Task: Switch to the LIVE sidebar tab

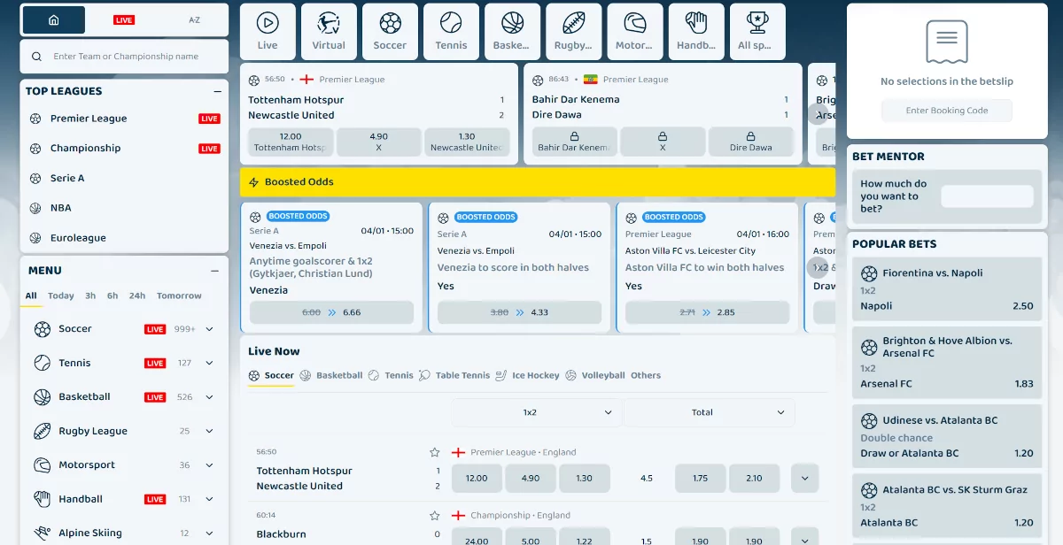Action: 124,19
